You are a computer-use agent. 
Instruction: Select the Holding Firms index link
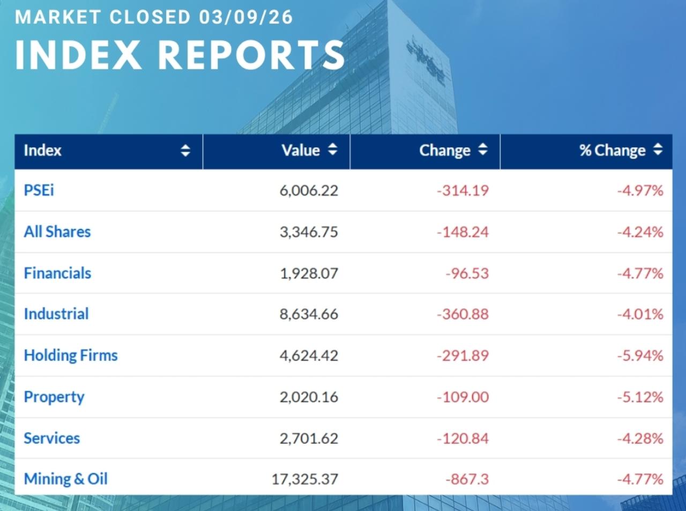point(71,355)
